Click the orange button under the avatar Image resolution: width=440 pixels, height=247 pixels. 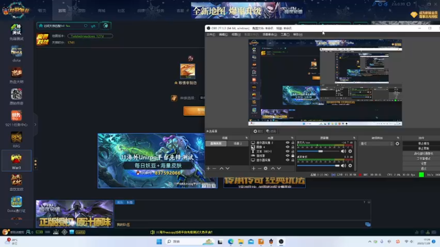[194, 110]
